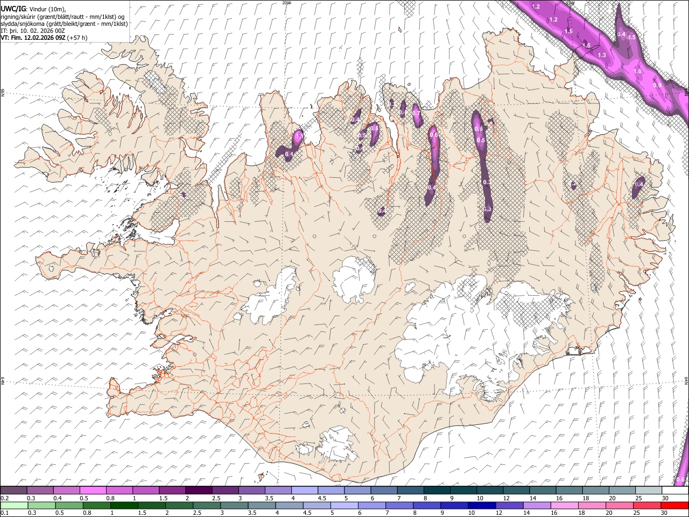Viewport: 689px width, 517px height.
Task: Click the '0.2' value starting the purple scale
Action: pos(4,498)
